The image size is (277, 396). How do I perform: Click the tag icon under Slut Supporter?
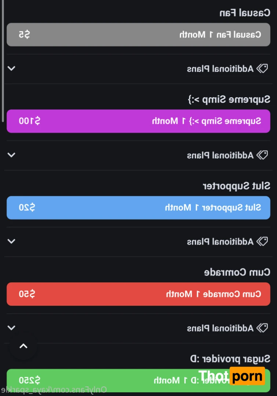262,241
